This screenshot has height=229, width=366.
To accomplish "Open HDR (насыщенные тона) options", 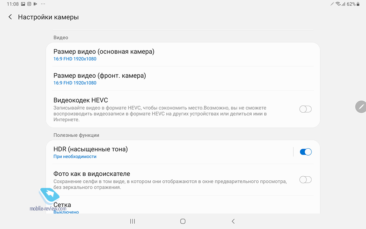I will pyautogui.click(x=169, y=152).
